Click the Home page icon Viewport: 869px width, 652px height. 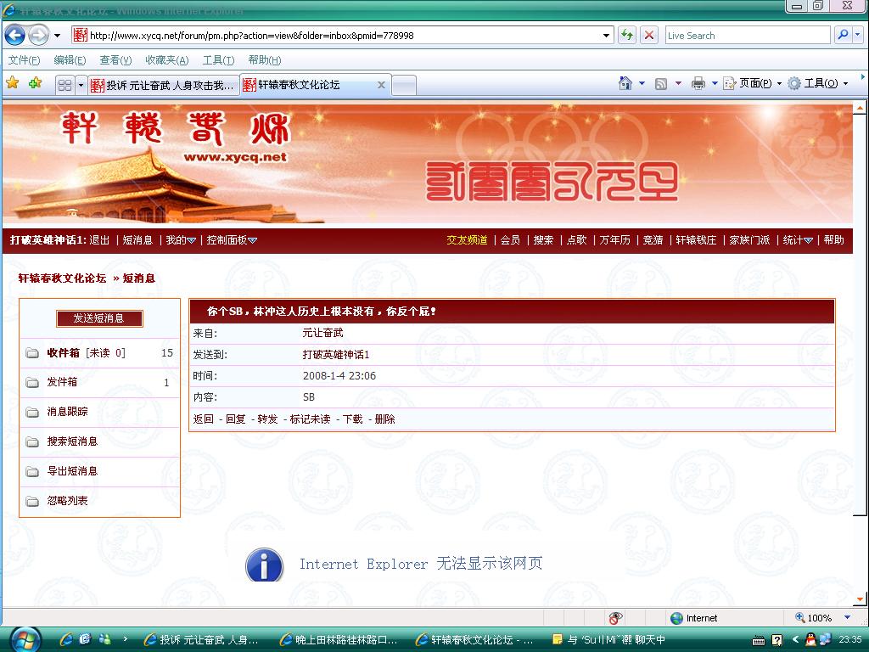pos(625,83)
